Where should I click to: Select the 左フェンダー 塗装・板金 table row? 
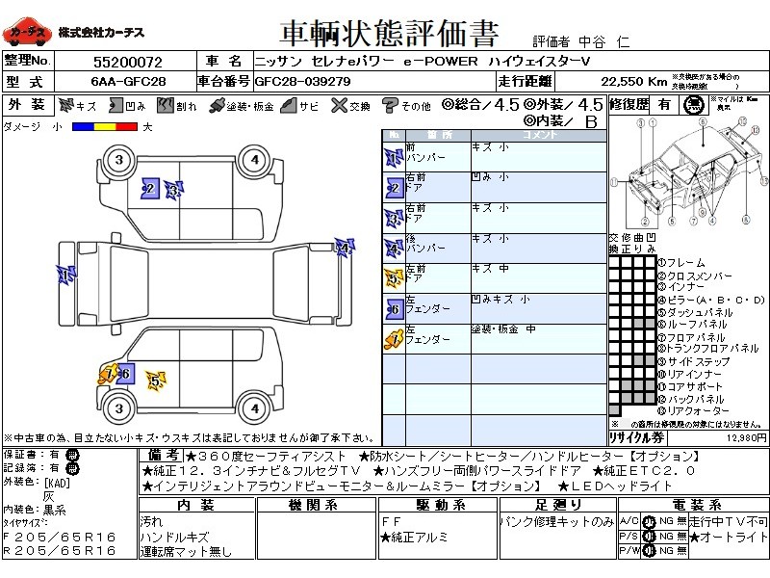(495, 337)
